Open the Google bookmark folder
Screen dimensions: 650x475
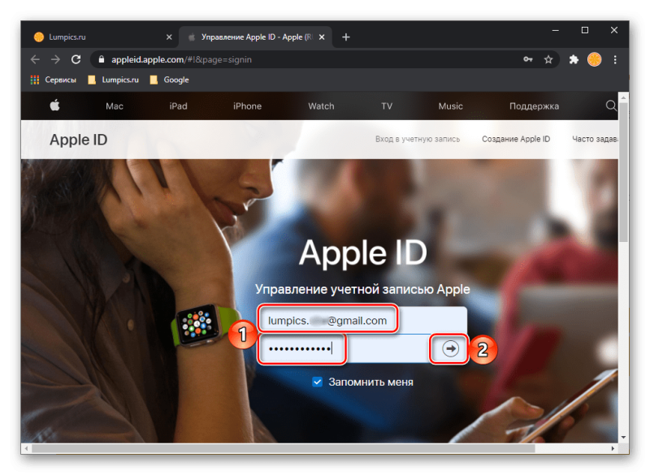click(x=170, y=80)
